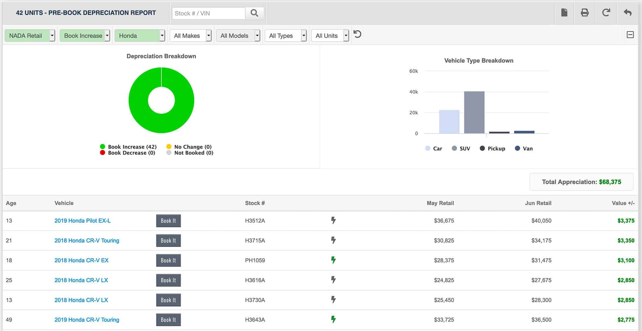
Task: Toggle SUV series in vehicle type legend
Action: tap(461, 148)
